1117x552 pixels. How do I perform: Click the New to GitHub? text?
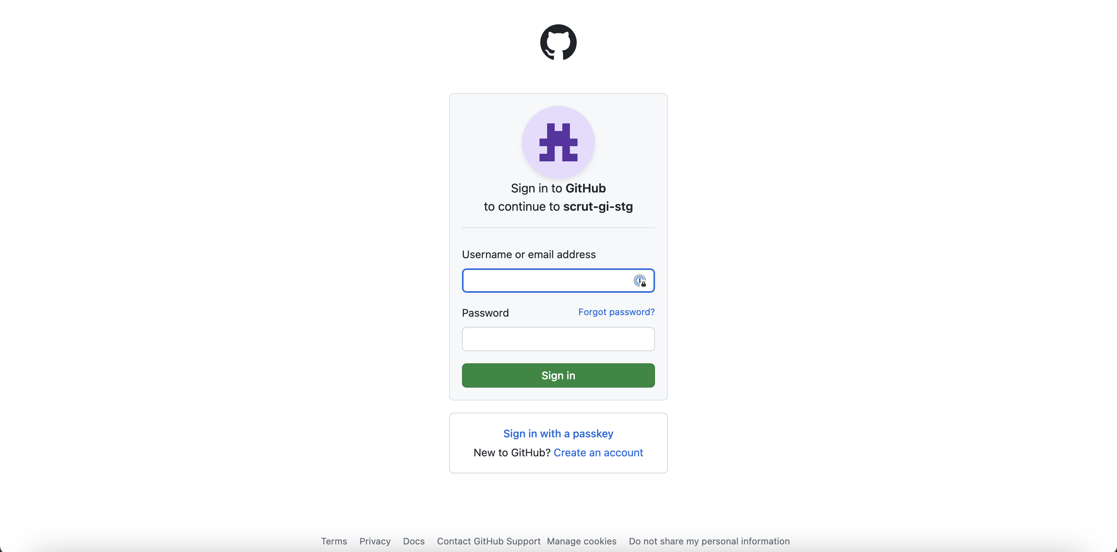(x=512, y=453)
